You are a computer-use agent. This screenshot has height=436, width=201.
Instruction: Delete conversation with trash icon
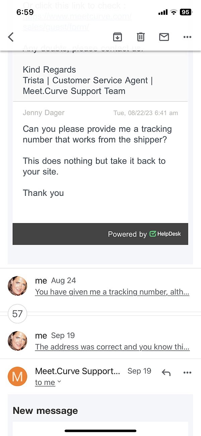(x=141, y=37)
